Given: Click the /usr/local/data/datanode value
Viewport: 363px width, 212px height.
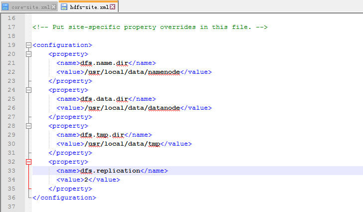Looking at the screenshot, I should [132, 108].
